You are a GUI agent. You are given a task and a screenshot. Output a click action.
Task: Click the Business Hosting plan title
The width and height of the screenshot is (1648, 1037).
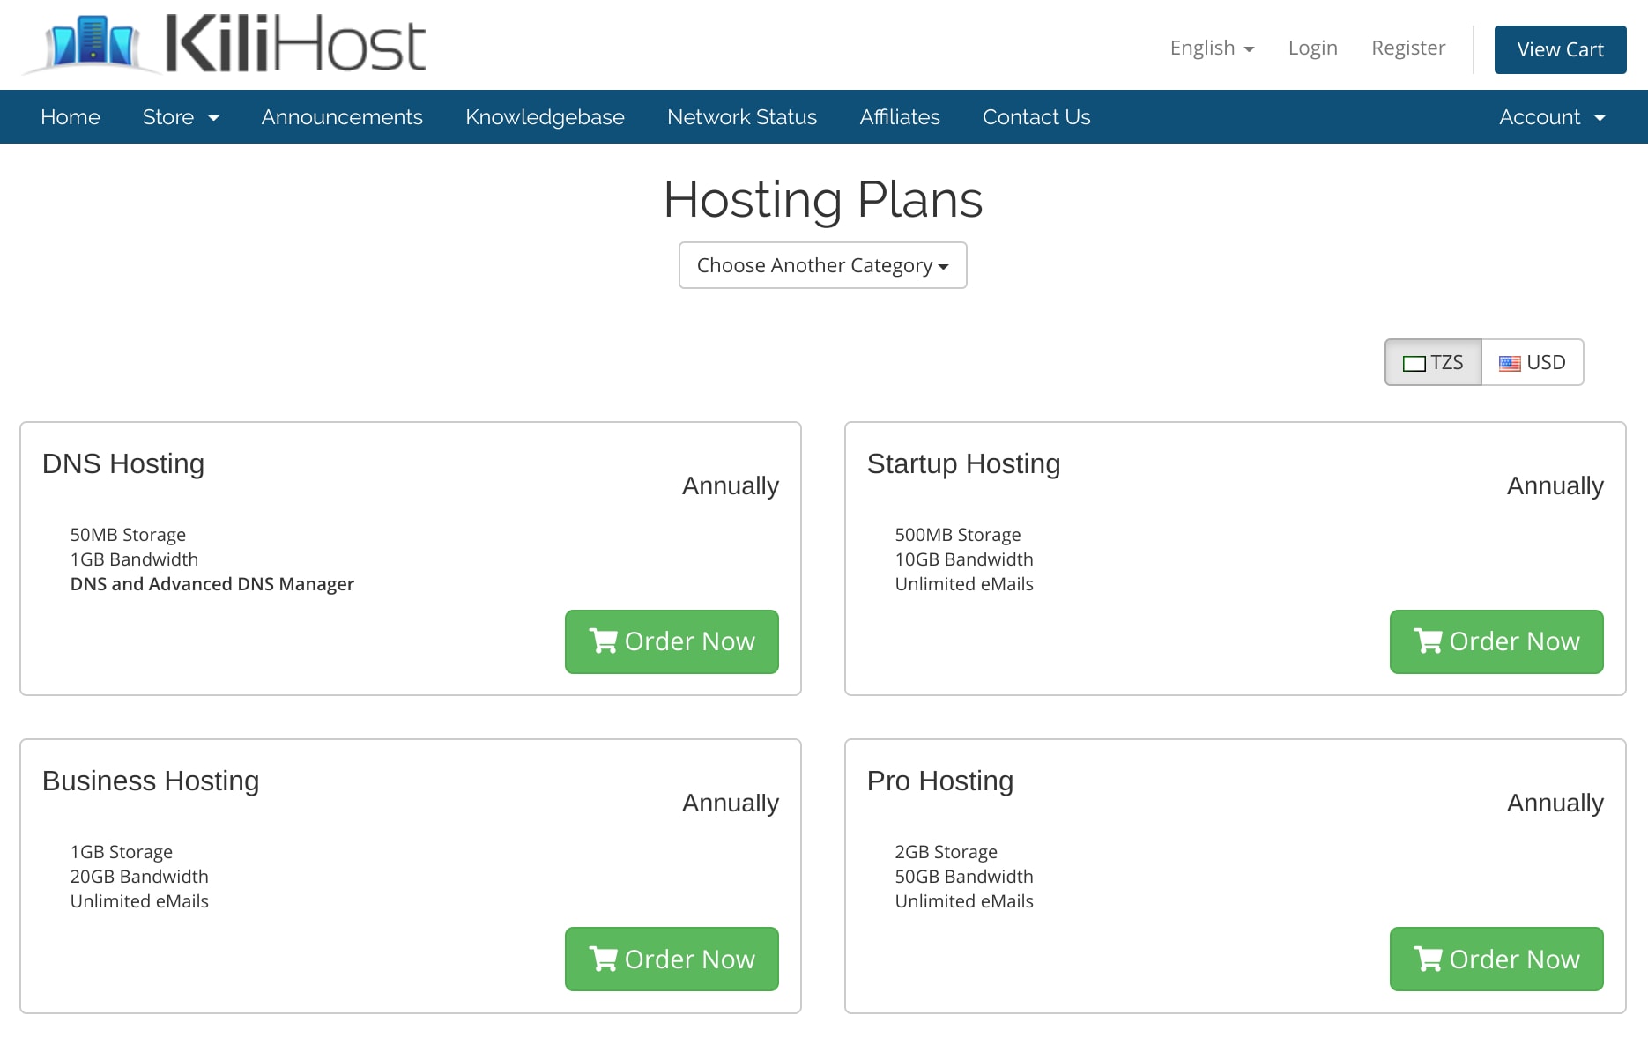(151, 781)
